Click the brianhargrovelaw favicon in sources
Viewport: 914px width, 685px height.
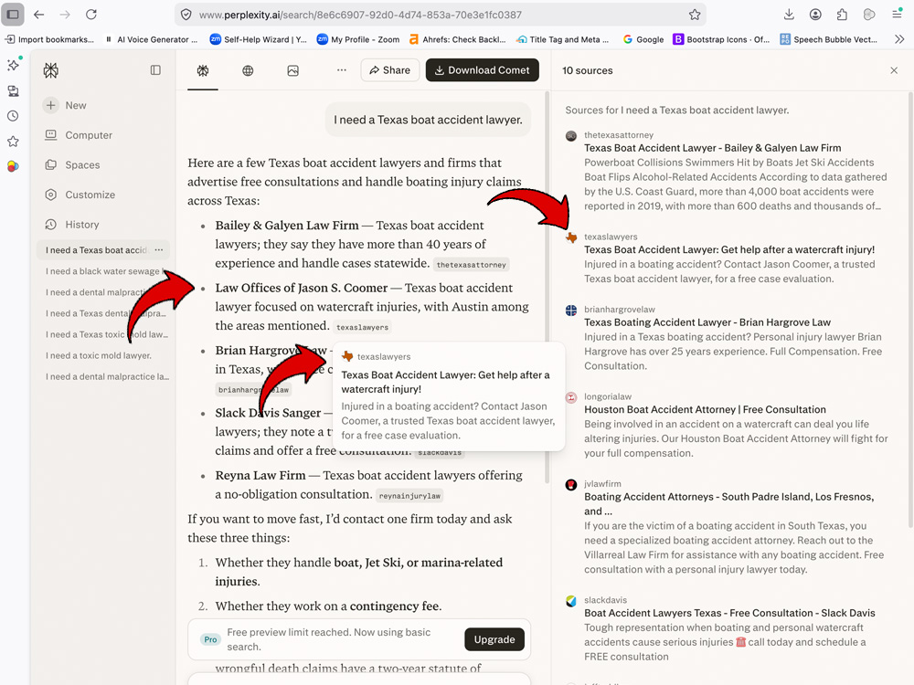(x=571, y=310)
